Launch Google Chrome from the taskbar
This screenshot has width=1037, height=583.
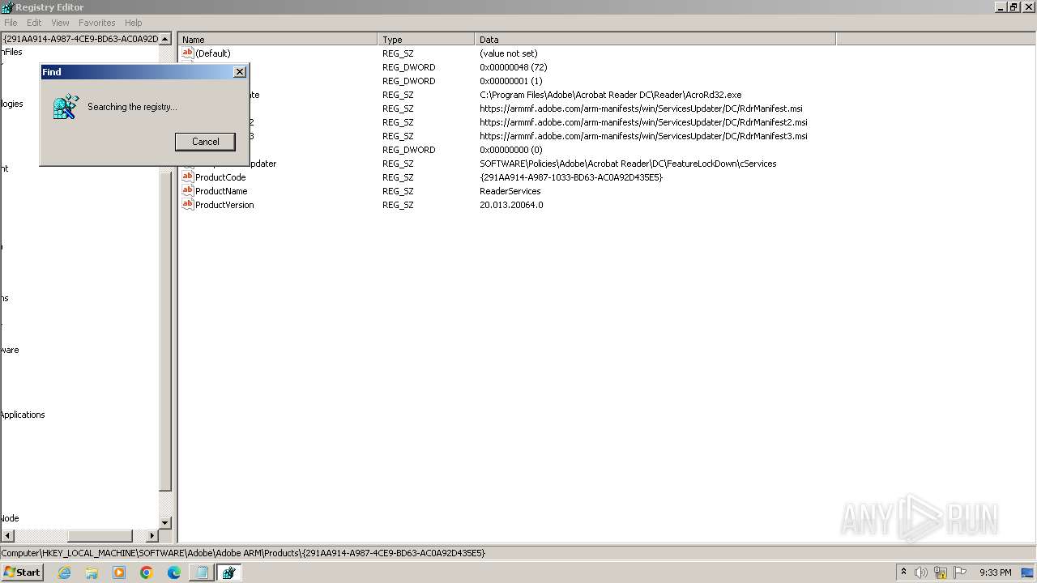[147, 572]
